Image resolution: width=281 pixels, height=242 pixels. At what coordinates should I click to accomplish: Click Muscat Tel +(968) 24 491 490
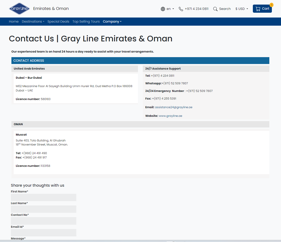[31, 153]
